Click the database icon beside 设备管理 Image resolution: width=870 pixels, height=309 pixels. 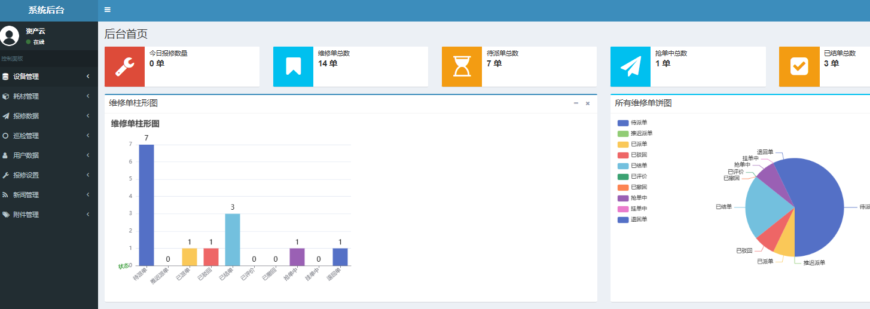(5, 77)
